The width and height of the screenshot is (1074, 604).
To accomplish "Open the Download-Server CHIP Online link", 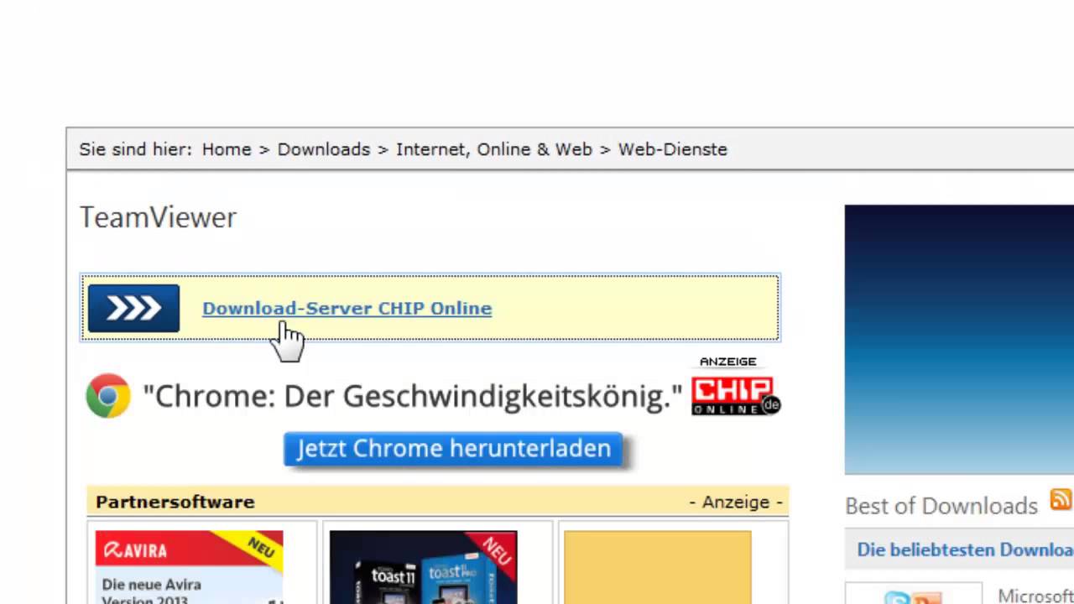I will click(x=347, y=308).
